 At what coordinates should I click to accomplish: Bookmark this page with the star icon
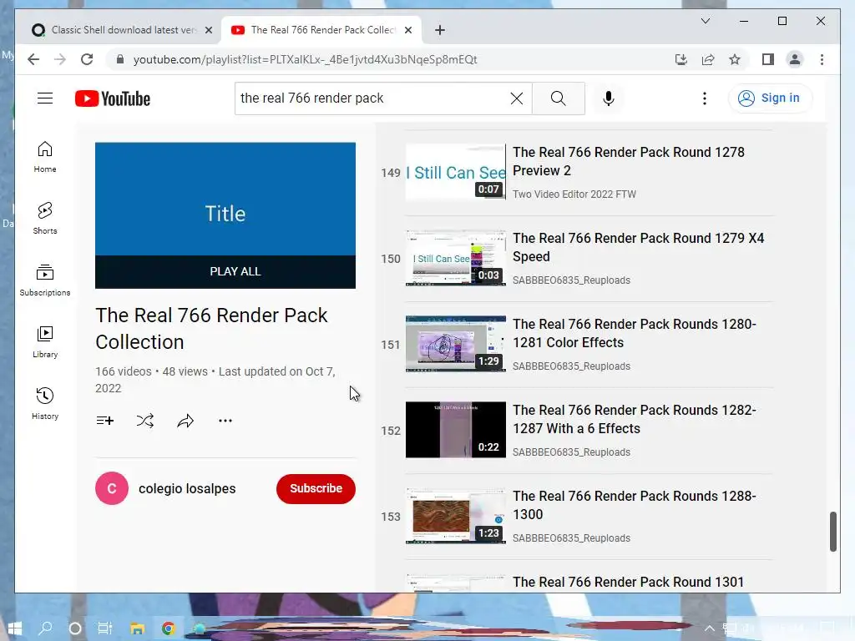point(735,59)
